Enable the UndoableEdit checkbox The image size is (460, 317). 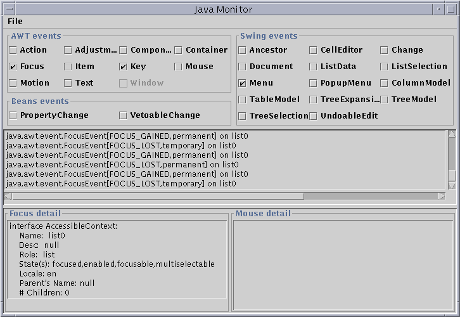[x=313, y=116]
